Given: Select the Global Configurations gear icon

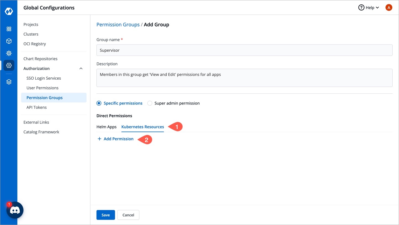Looking at the screenshot, I should 9,65.
